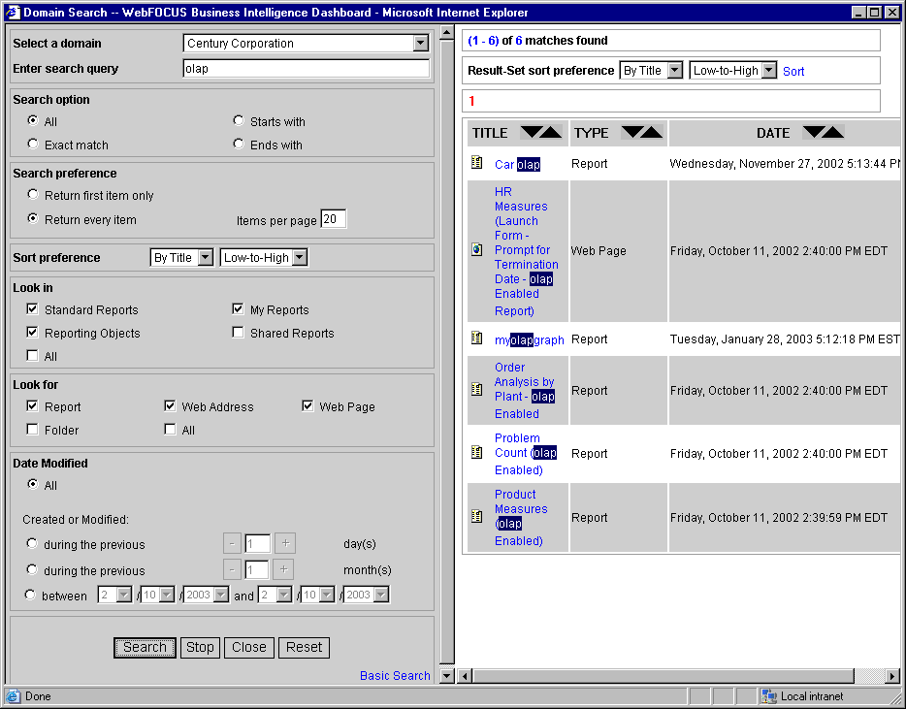Toggle the Web Page checkbox
The image size is (906, 709).
coord(307,406)
